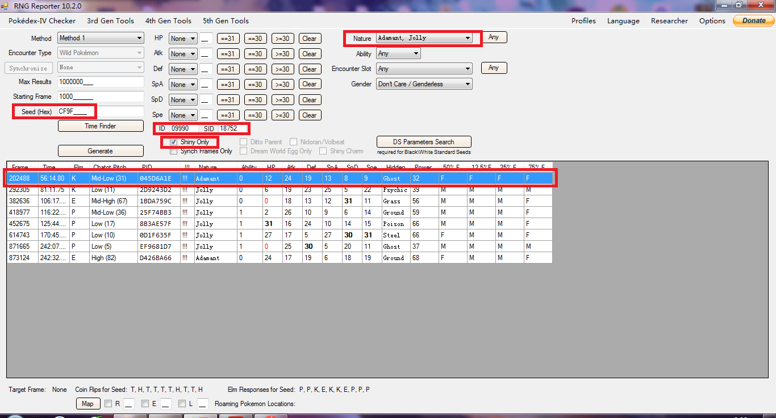
Task: Click DS Parameters Search button
Action: (x=424, y=142)
